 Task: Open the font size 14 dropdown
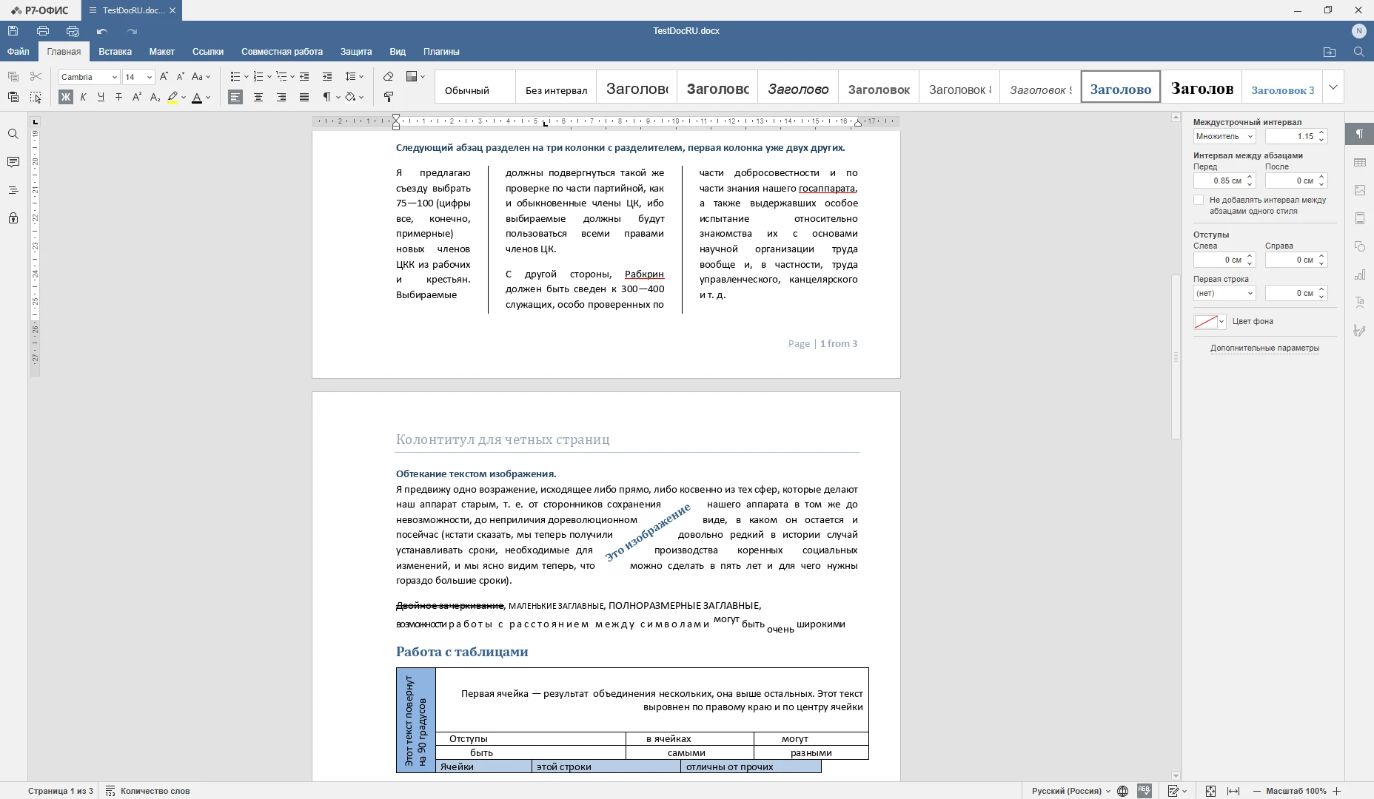click(149, 77)
